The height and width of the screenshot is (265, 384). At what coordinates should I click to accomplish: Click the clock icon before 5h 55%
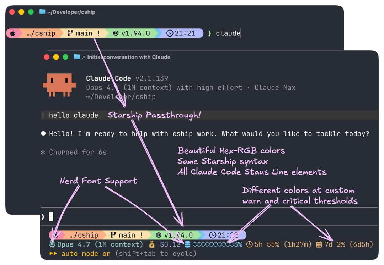click(249, 244)
